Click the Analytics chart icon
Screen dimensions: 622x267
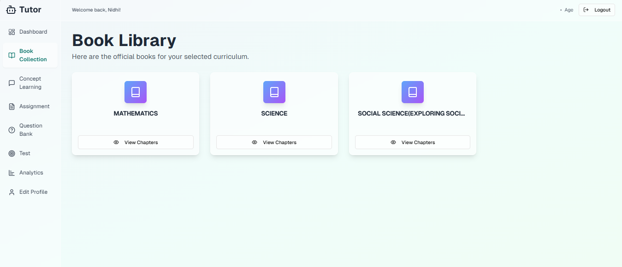click(12, 173)
